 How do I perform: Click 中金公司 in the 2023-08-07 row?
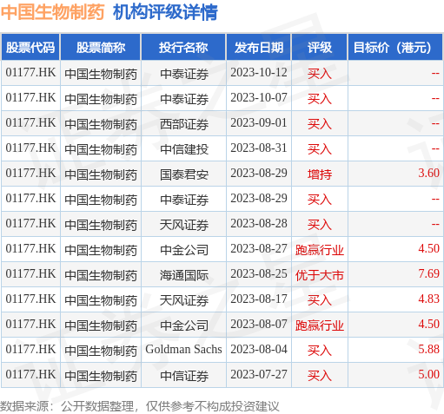(184, 325)
